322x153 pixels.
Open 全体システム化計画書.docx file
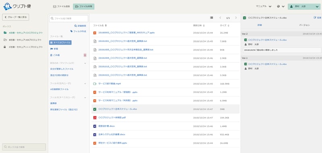tap(112, 134)
